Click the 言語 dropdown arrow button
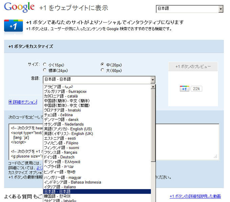Viewport: 230px width, 202px height. point(153,80)
